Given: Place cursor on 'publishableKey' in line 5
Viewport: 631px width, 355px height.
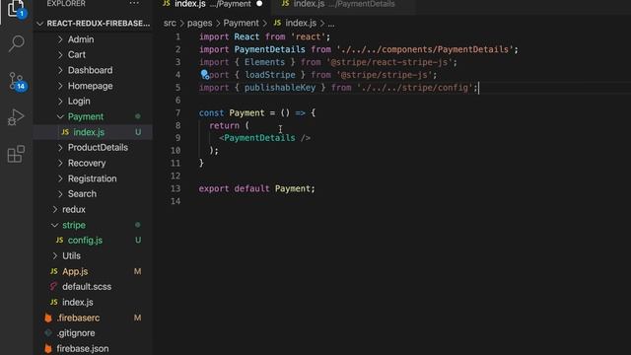Looking at the screenshot, I should click(280, 88).
